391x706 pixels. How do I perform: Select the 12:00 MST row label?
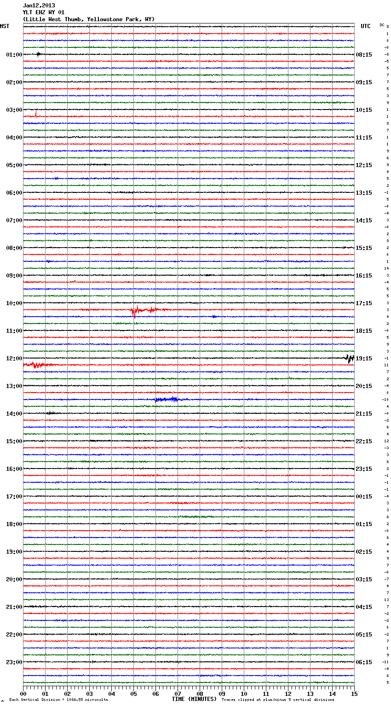pyautogui.click(x=14, y=359)
